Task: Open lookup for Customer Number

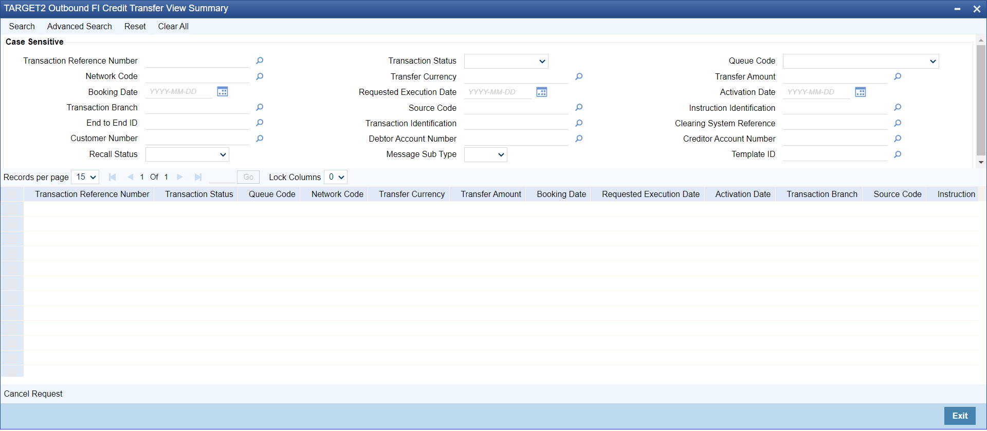Action: (260, 139)
